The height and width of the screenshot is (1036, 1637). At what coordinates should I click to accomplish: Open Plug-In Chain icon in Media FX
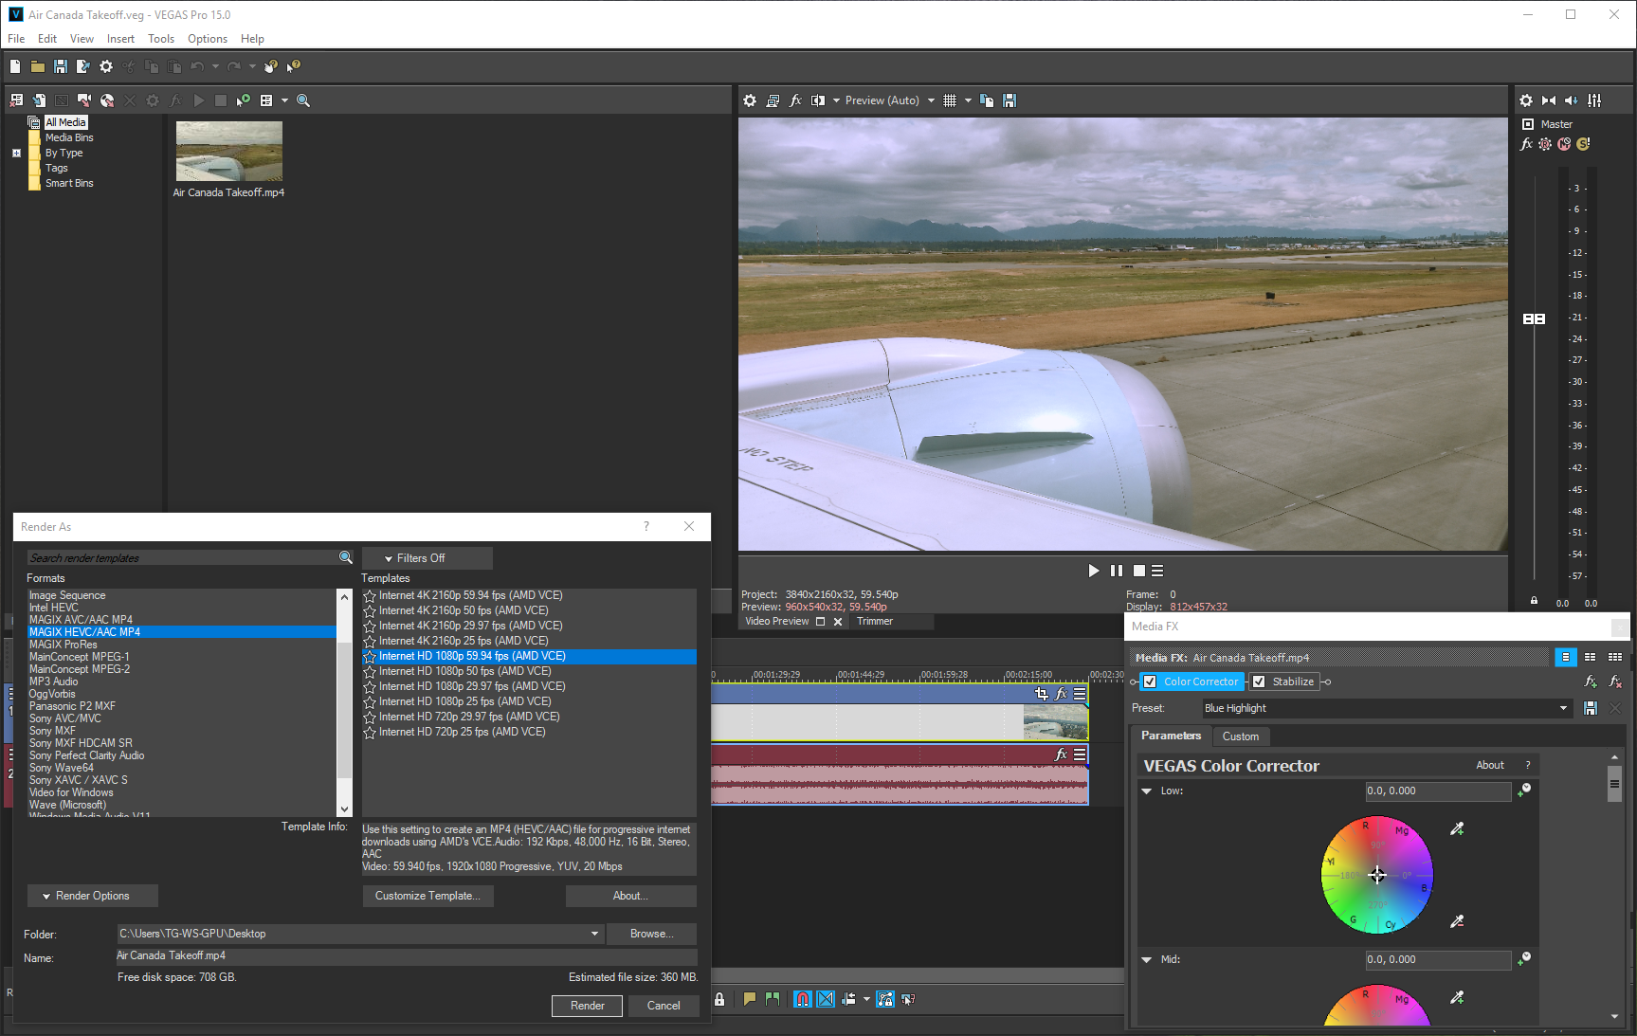pos(1591,682)
